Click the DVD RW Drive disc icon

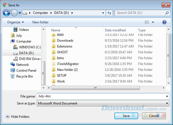16,59
